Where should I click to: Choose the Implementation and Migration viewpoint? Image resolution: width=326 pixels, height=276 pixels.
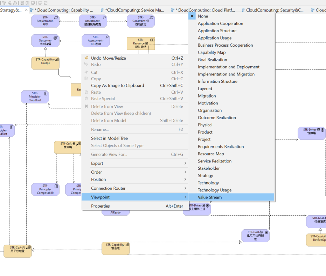[231, 74]
